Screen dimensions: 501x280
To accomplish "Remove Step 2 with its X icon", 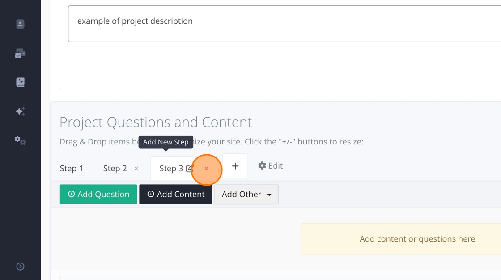I will (136, 169).
